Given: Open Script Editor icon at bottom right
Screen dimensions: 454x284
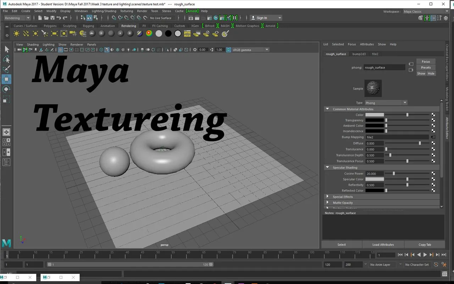Looking at the screenshot, I should [x=444, y=274].
